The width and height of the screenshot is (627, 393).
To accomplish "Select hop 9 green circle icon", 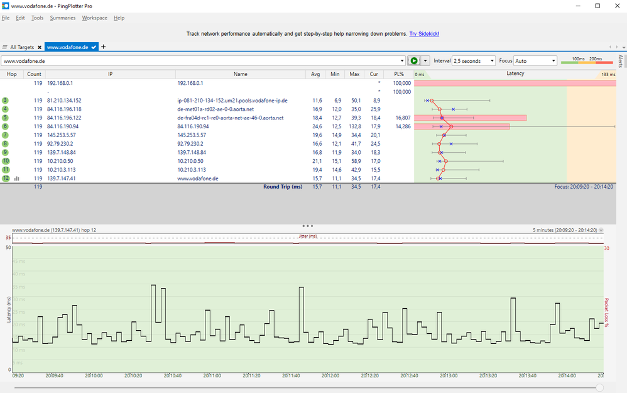I will pos(5,152).
